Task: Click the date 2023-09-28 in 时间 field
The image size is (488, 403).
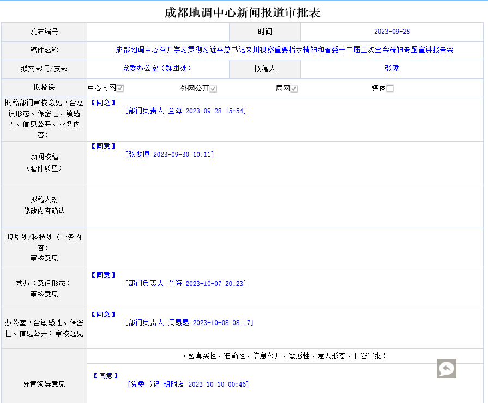Action: pyautogui.click(x=391, y=32)
